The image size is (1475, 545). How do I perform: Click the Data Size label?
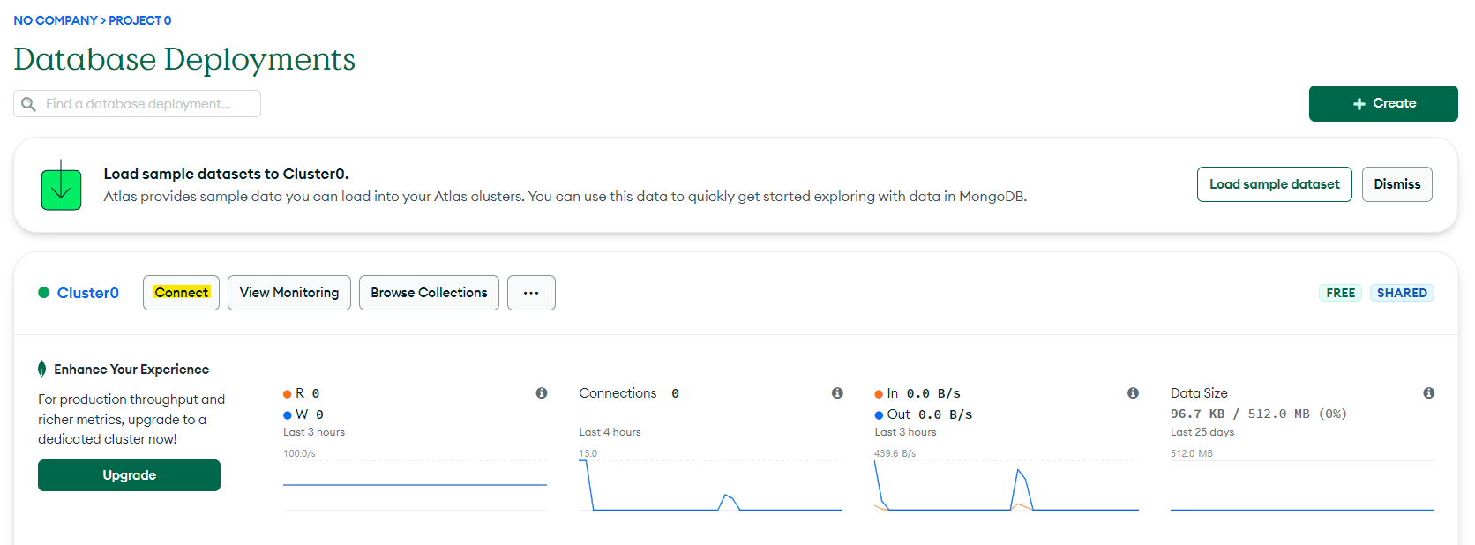(x=1199, y=393)
